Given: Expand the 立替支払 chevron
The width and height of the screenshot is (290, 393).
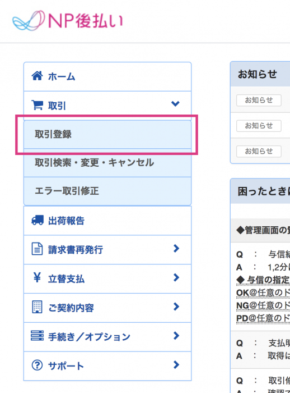Looking at the screenshot, I should [176, 277].
